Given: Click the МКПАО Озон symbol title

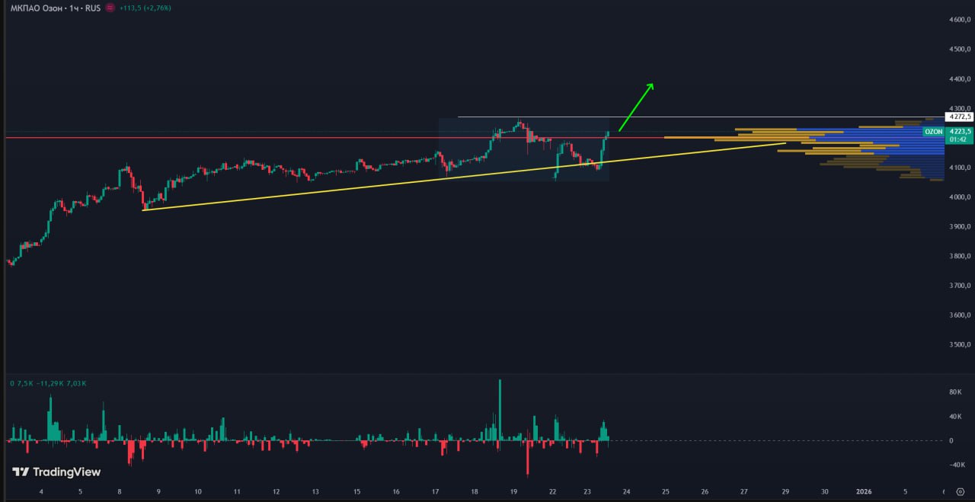Looking at the screenshot, I should tap(36, 8).
